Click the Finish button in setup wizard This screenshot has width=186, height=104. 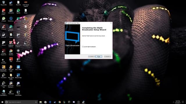99,57
